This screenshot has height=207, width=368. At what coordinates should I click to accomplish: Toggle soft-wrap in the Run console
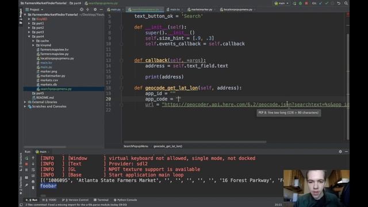pyautogui.click(x=33, y=170)
